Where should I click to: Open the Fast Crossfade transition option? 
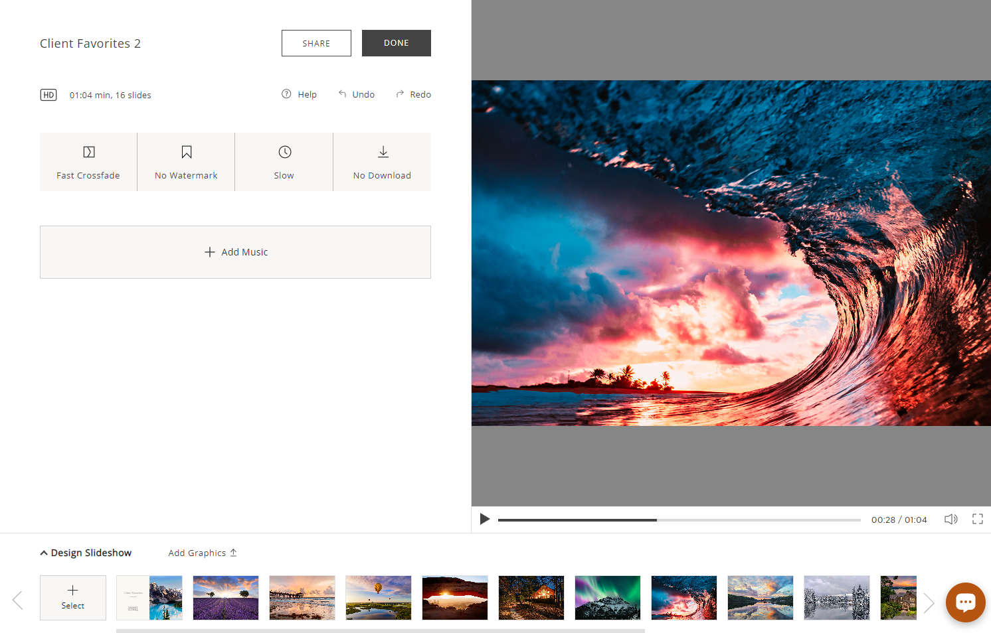pos(88,162)
